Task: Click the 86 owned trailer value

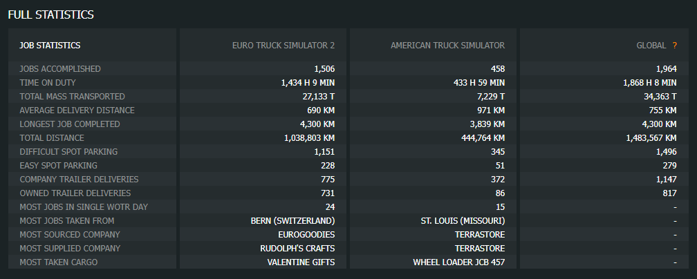Action: (500, 193)
